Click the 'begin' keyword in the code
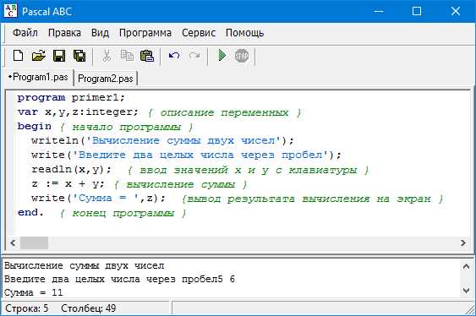Screen dimensions: 476x316 click(x=35, y=127)
